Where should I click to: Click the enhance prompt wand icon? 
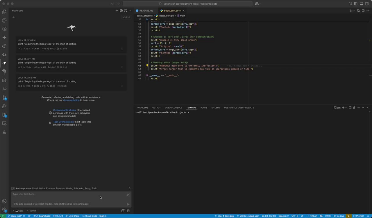tap(128, 195)
